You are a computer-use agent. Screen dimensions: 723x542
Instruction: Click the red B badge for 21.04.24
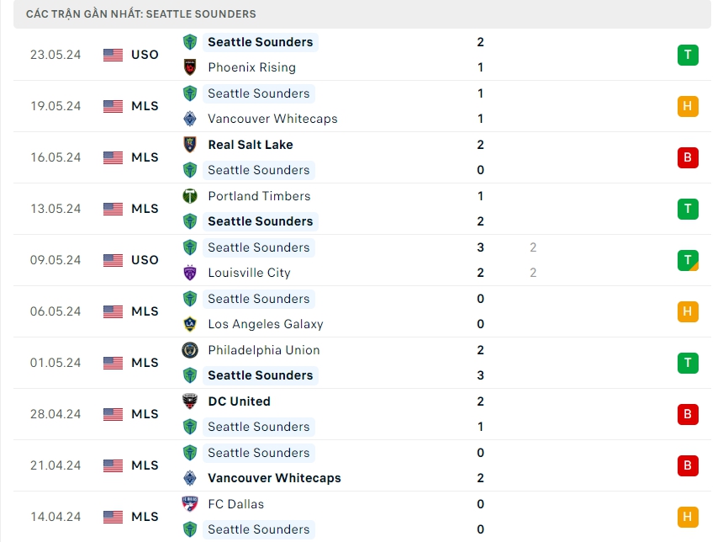point(688,465)
